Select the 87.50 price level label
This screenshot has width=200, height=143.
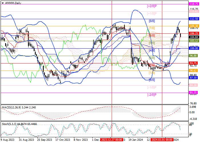click(x=194, y=78)
